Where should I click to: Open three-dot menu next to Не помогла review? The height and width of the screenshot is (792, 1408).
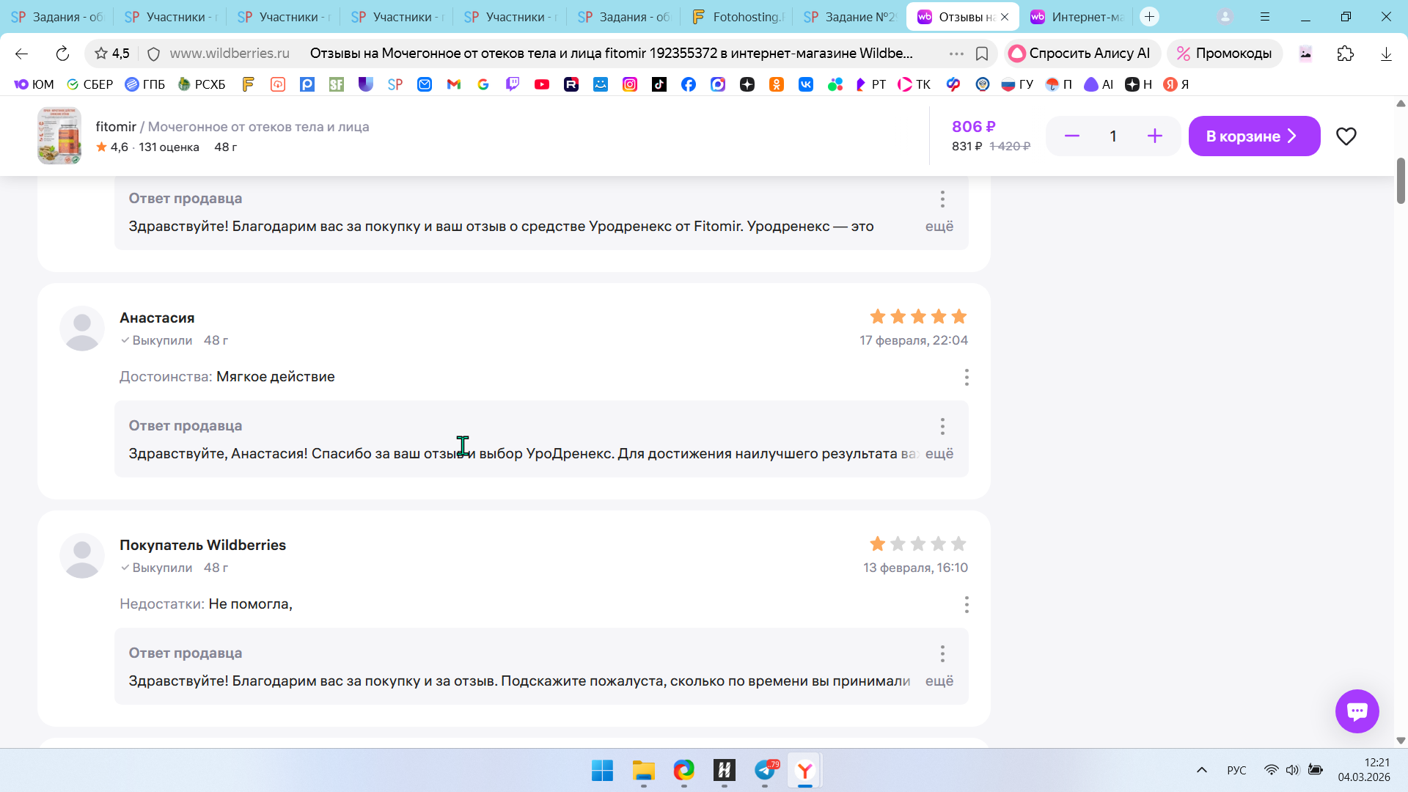(x=967, y=604)
